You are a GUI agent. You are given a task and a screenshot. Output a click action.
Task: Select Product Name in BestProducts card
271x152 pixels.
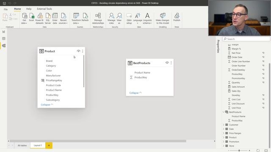142,73
